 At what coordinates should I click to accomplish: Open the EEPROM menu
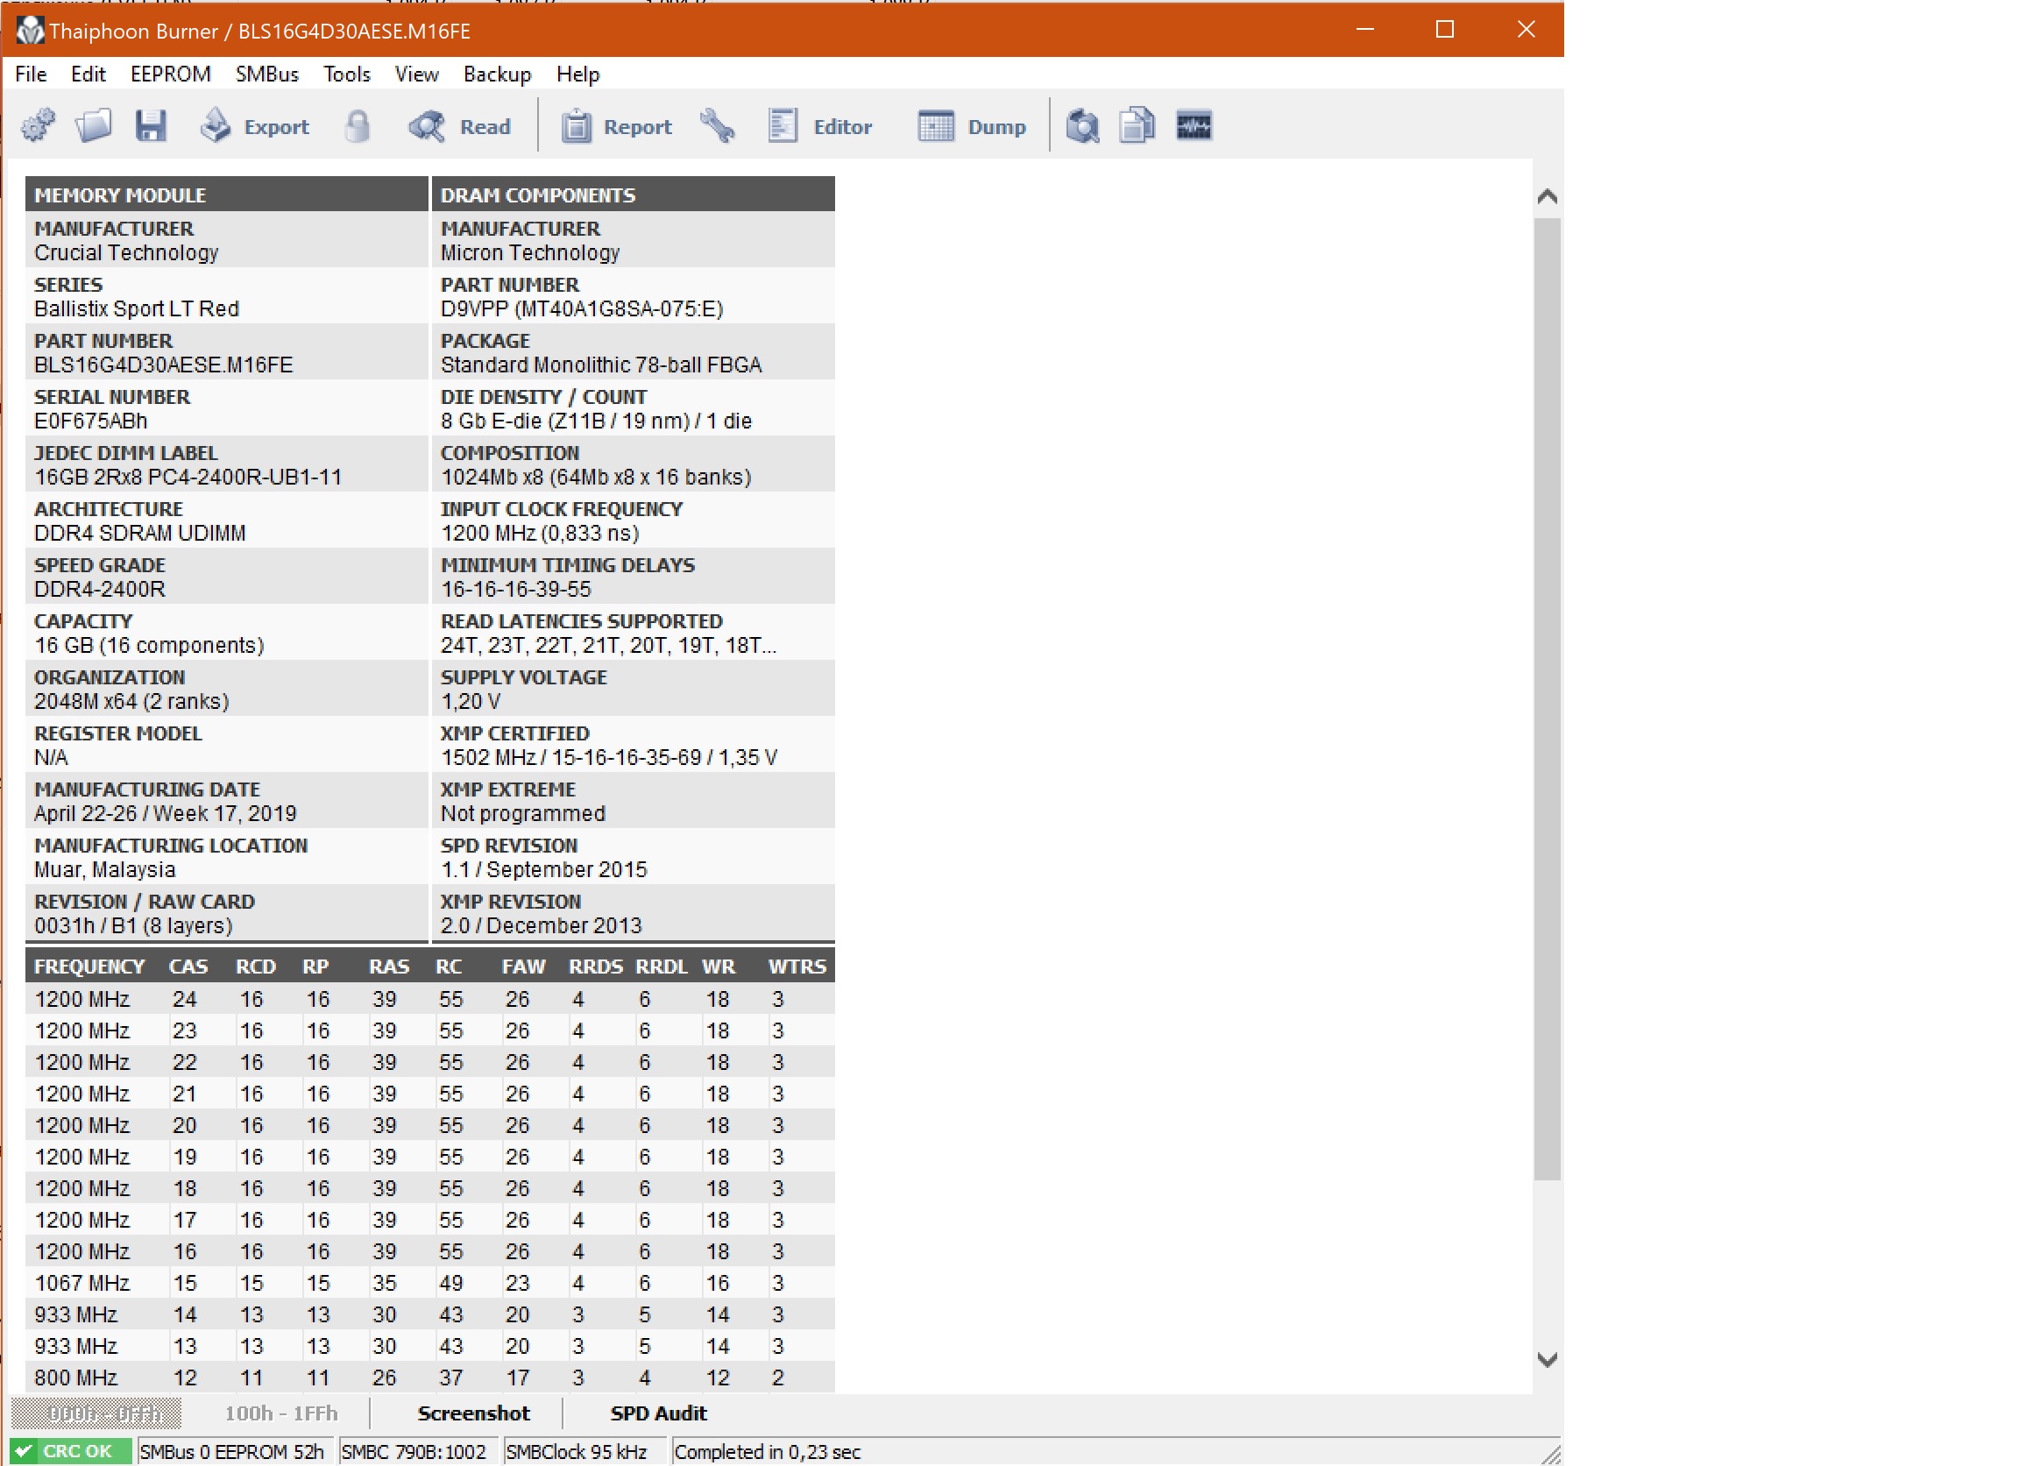(170, 74)
